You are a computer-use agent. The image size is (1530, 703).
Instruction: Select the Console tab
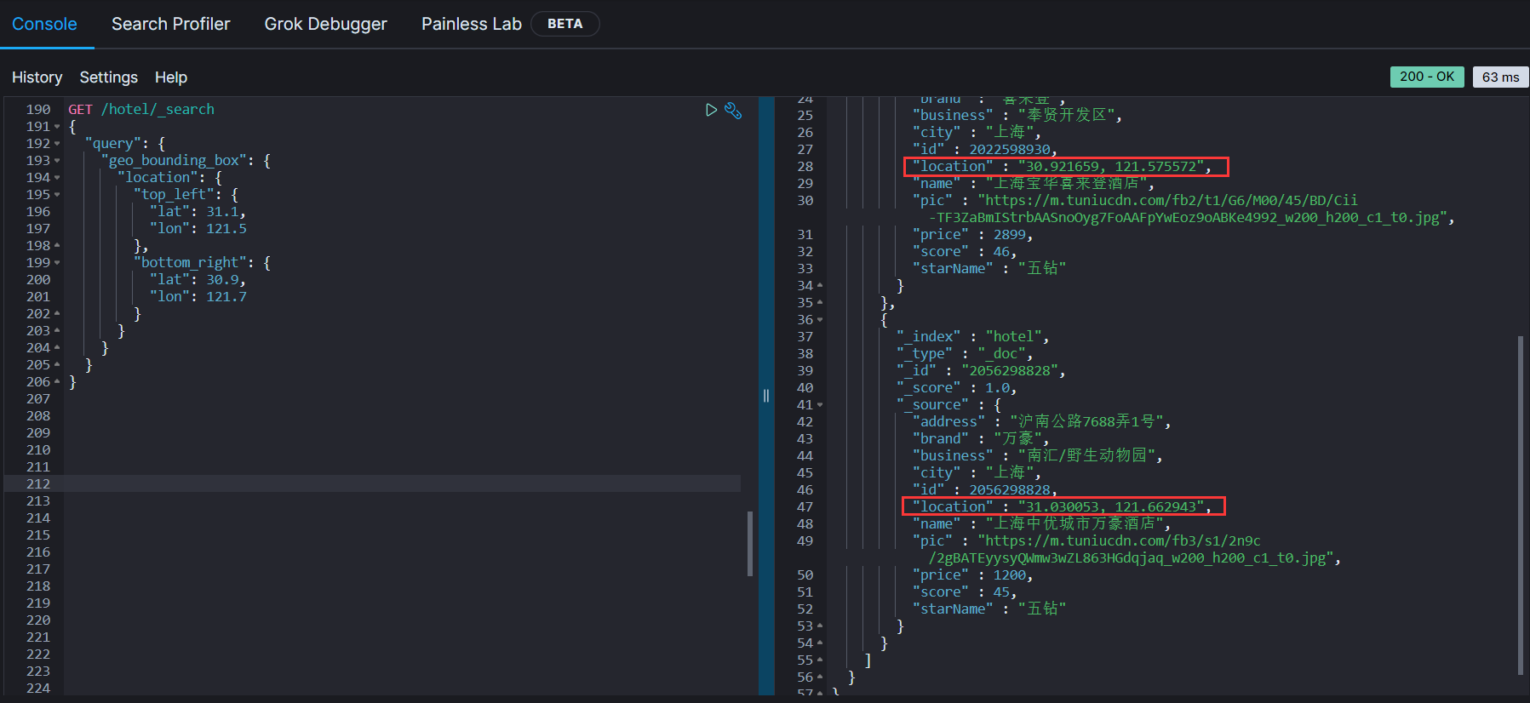pos(44,24)
